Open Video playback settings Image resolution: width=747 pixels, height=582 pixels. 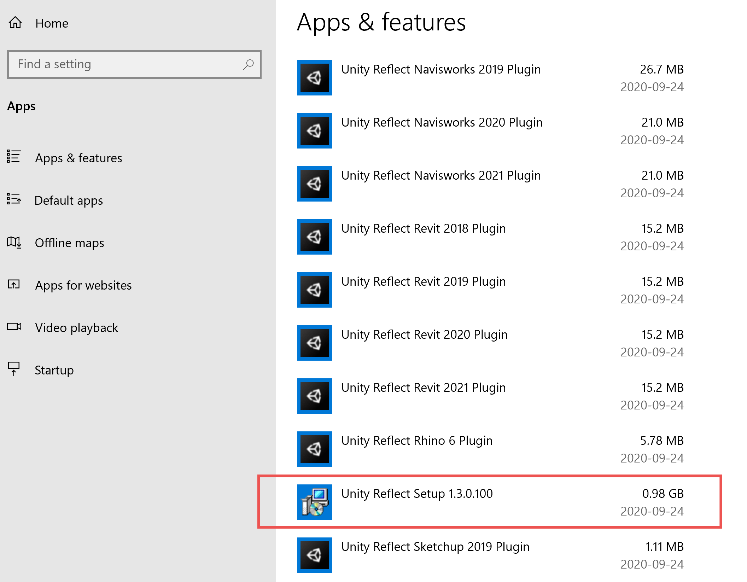coord(77,328)
